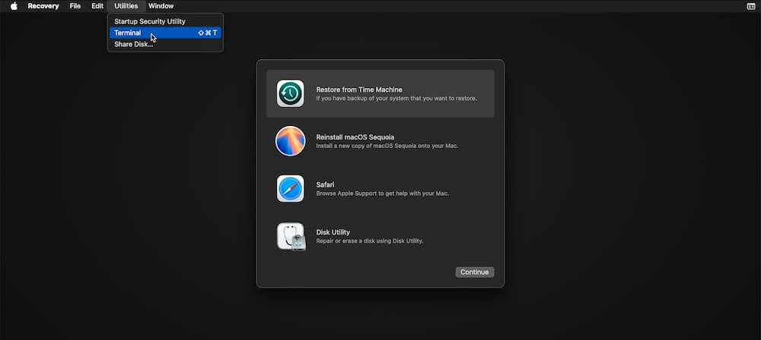761x340 pixels.
Task: Open the Recovery menu
Action: [x=43, y=6]
